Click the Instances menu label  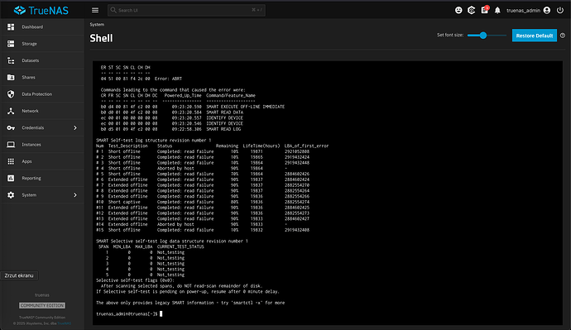[31, 145]
